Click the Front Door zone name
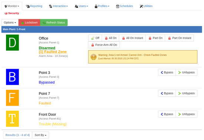Viewport: 204px width, 140px height. [47, 114]
